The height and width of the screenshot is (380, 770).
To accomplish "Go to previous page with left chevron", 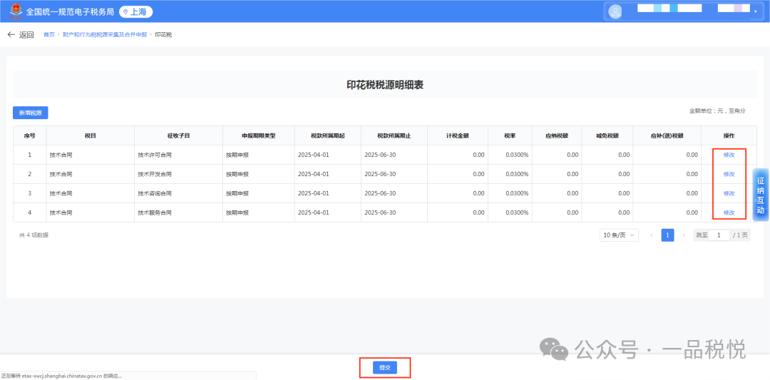I will tap(651, 235).
